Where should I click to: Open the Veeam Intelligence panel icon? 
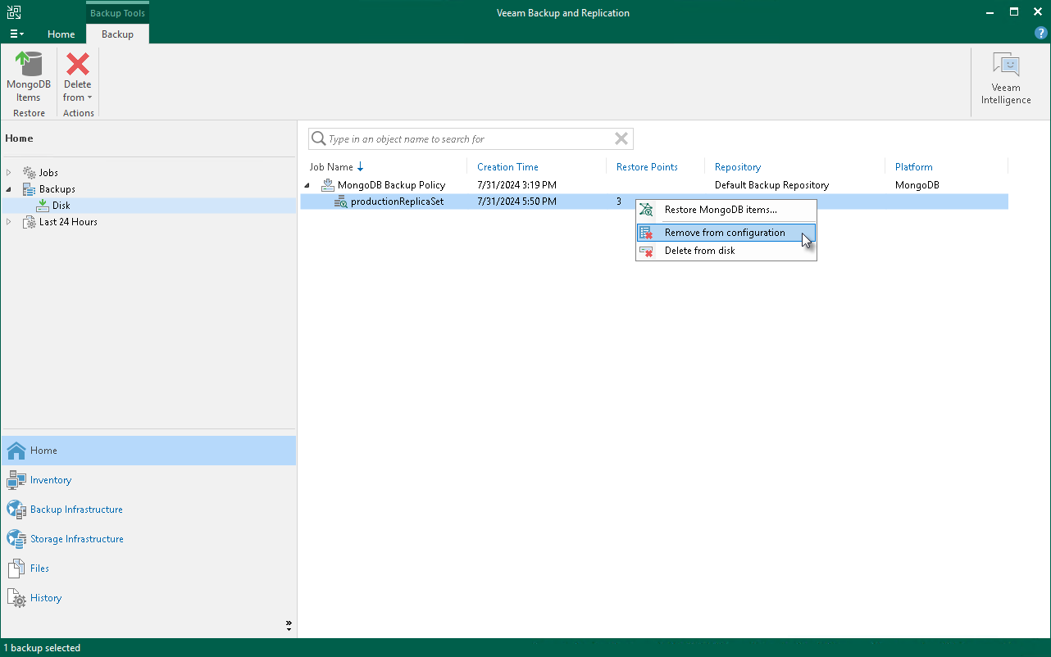(x=1006, y=65)
